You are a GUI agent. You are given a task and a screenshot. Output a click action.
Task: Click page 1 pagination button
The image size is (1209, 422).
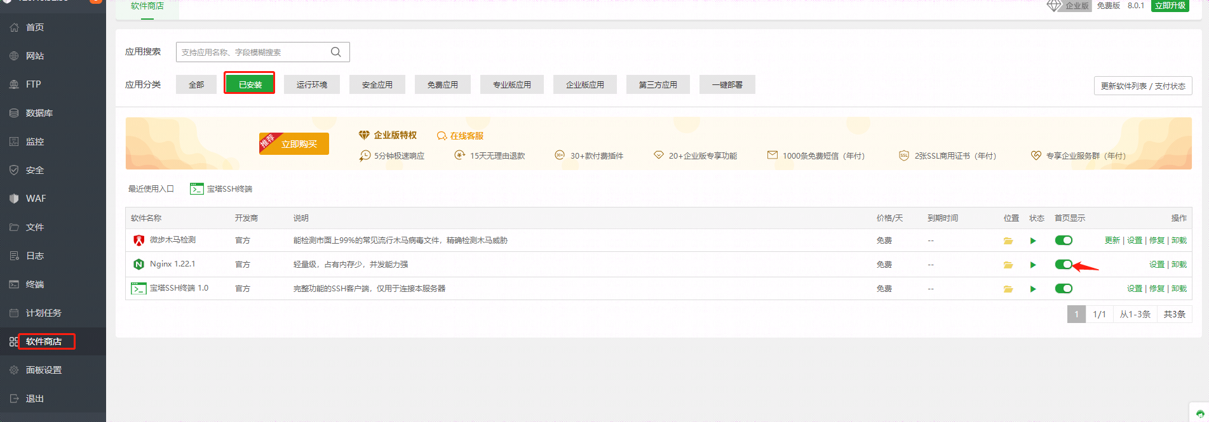coord(1076,314)
